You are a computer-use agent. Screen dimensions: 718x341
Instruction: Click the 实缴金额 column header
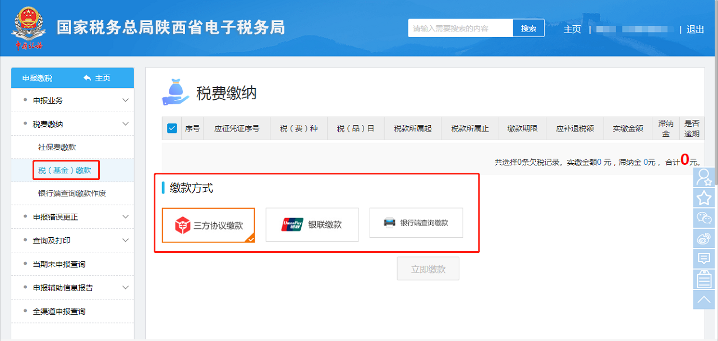[628, 128]
